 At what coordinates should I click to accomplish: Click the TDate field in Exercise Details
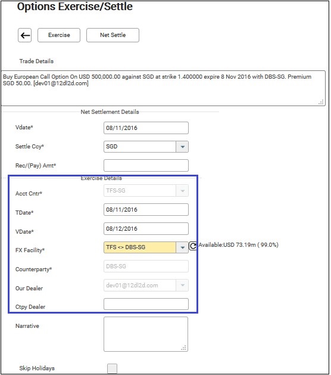click(x=146, y=210)
